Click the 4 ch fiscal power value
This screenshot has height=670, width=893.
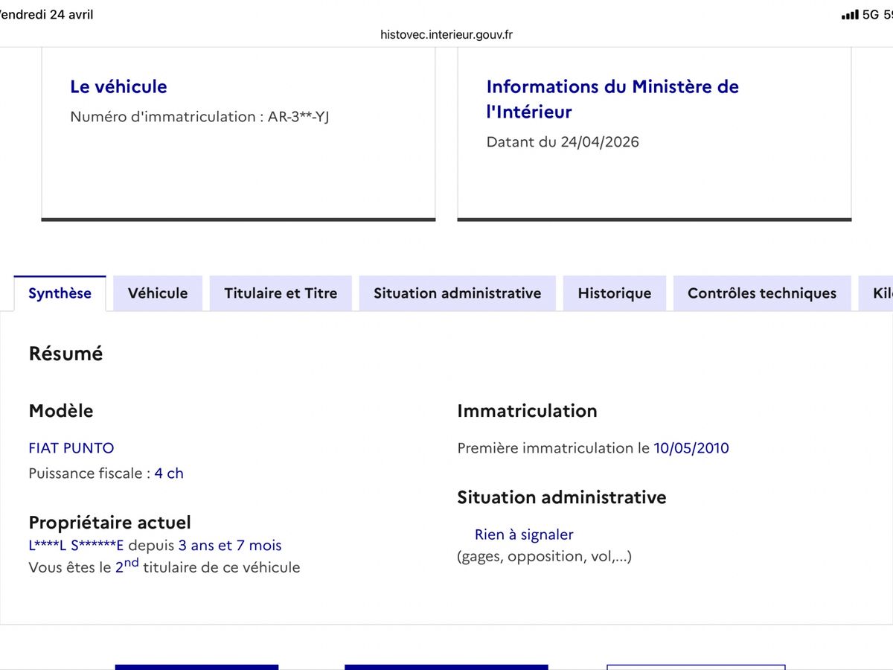click(169, 473)
